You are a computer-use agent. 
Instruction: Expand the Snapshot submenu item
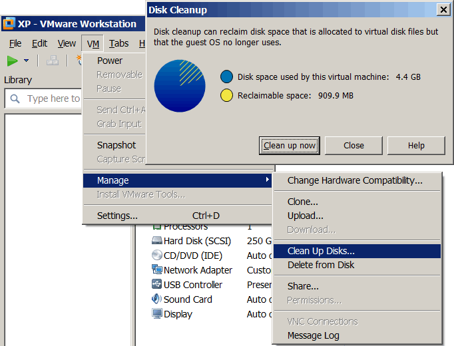click(x=114, y=145)
